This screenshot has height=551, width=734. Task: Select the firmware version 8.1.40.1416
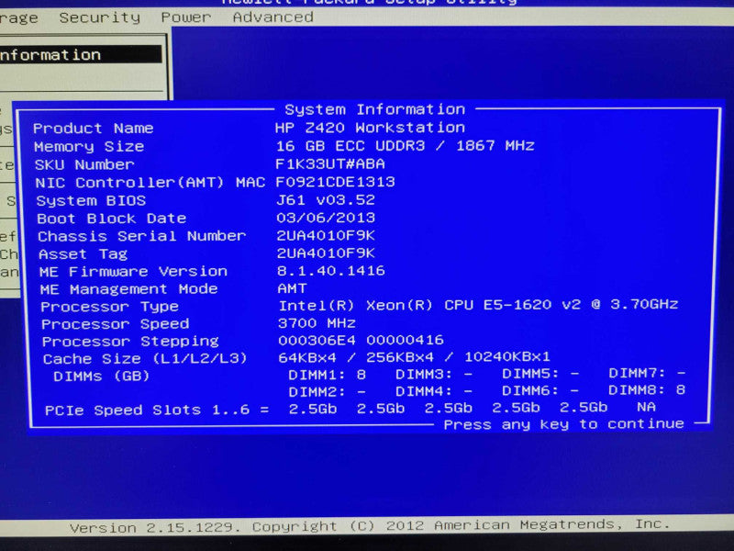tap(331, 271)
